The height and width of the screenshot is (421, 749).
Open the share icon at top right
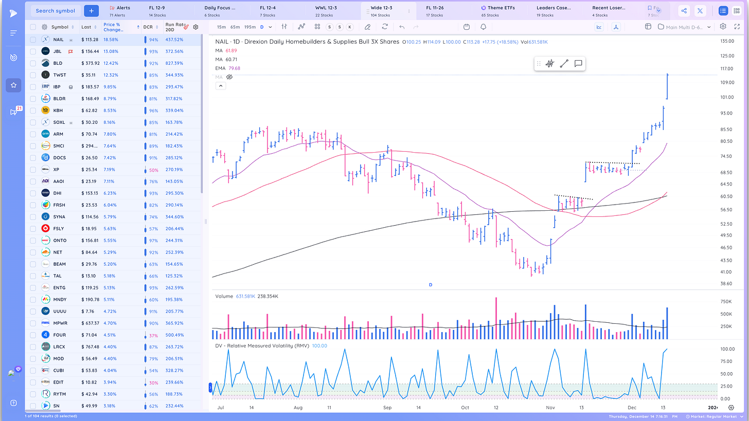(684, 10)
